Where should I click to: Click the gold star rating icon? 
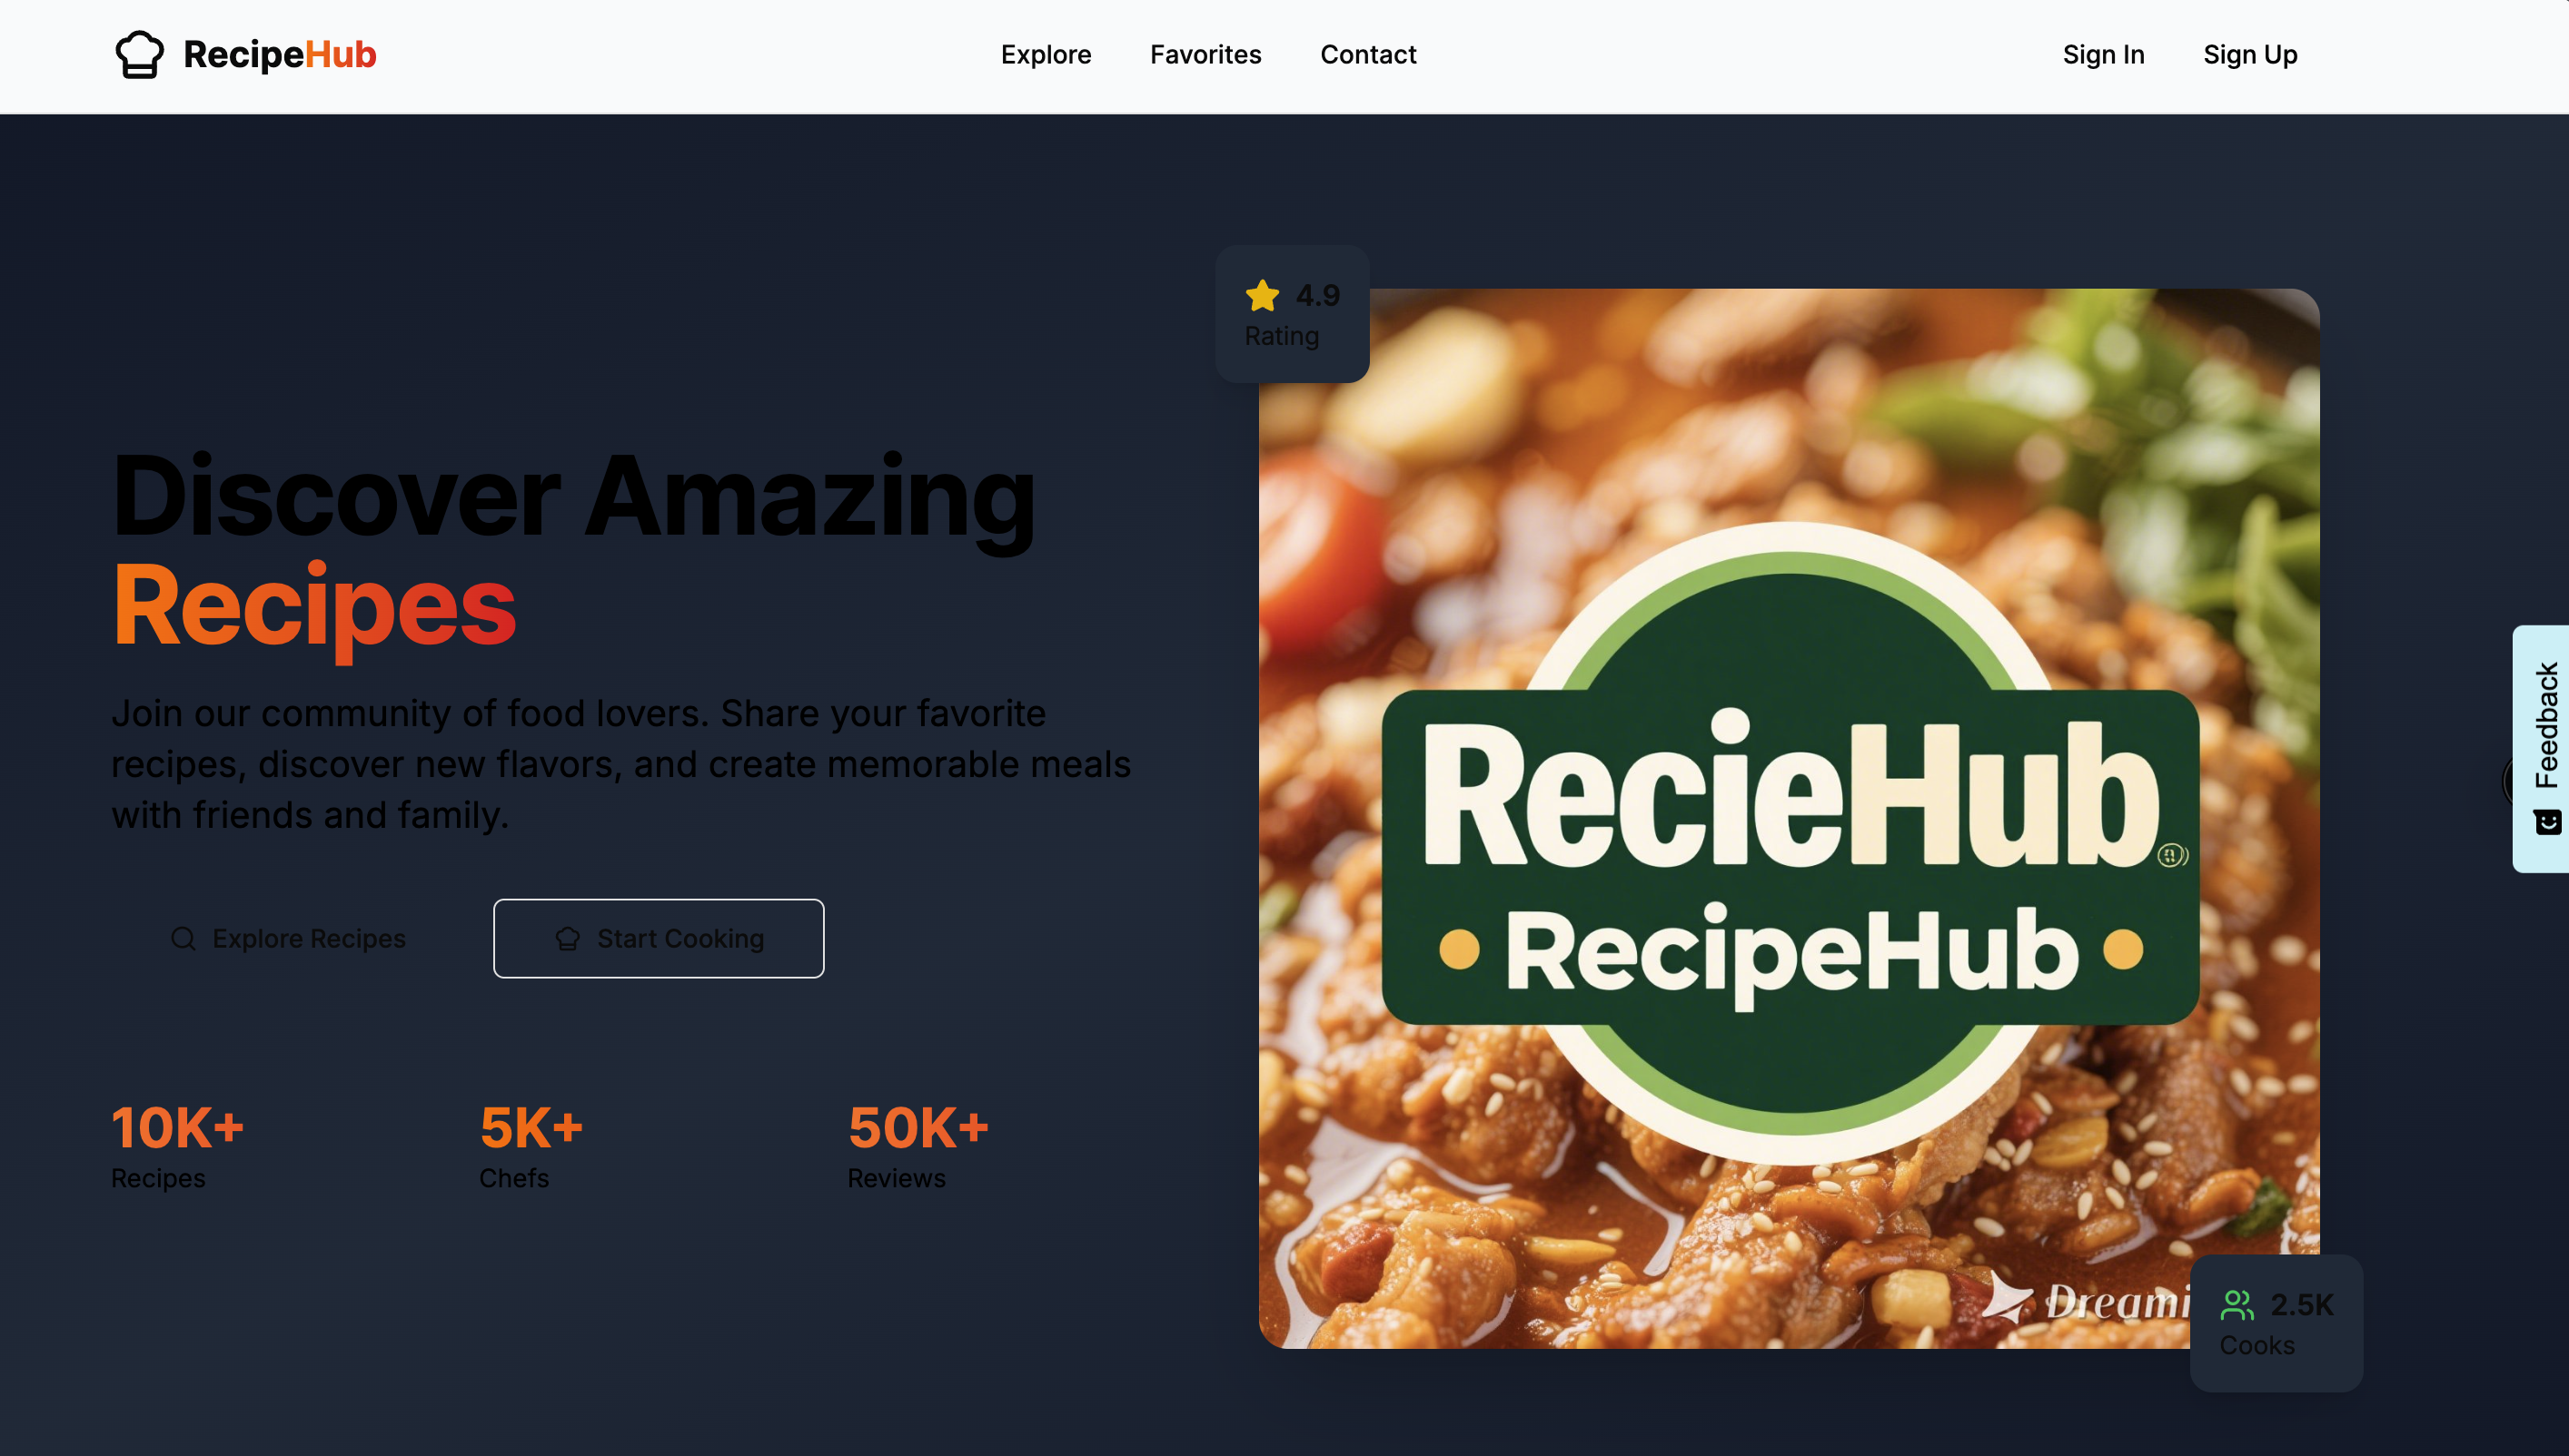(x=1262, y=295)
